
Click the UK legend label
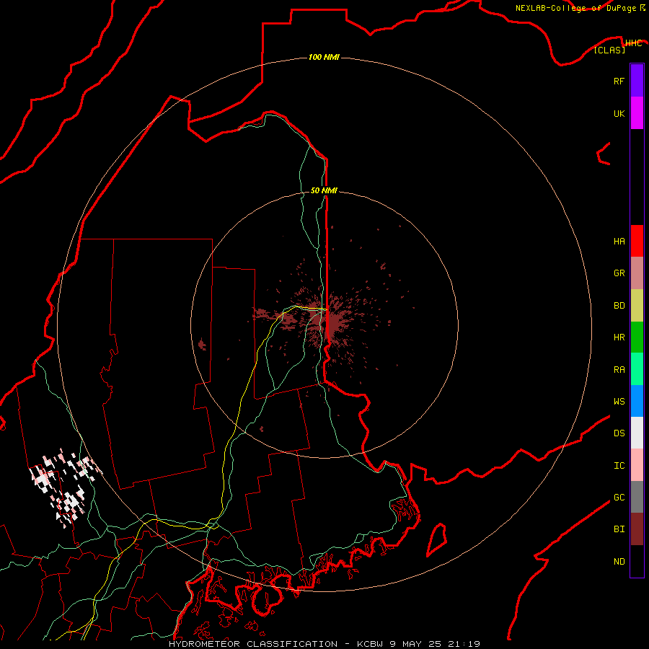click(x=619, y=113)
